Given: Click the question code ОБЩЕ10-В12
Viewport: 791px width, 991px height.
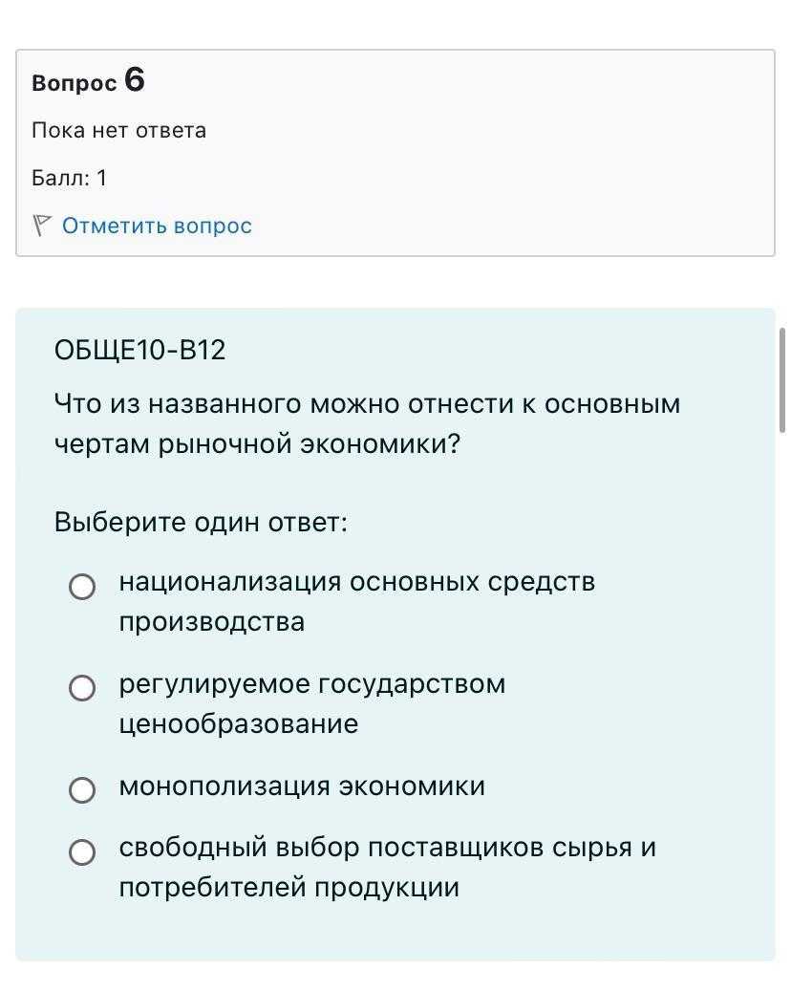Looking at the screenshot, I should pos(140,351).
